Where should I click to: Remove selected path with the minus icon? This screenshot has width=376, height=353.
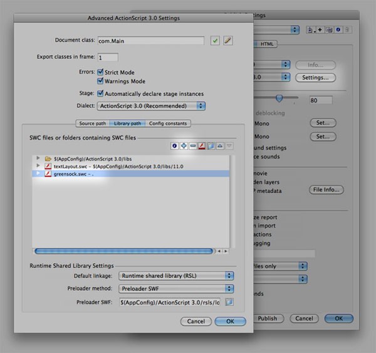click(193, 145)
